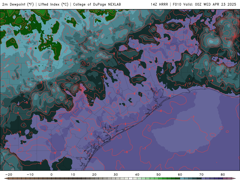
Task: Click the 40 label on the color scale
Action: point(137,175)
